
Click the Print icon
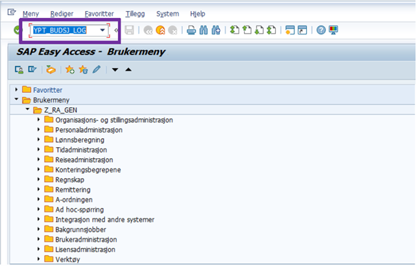(191, 30)
